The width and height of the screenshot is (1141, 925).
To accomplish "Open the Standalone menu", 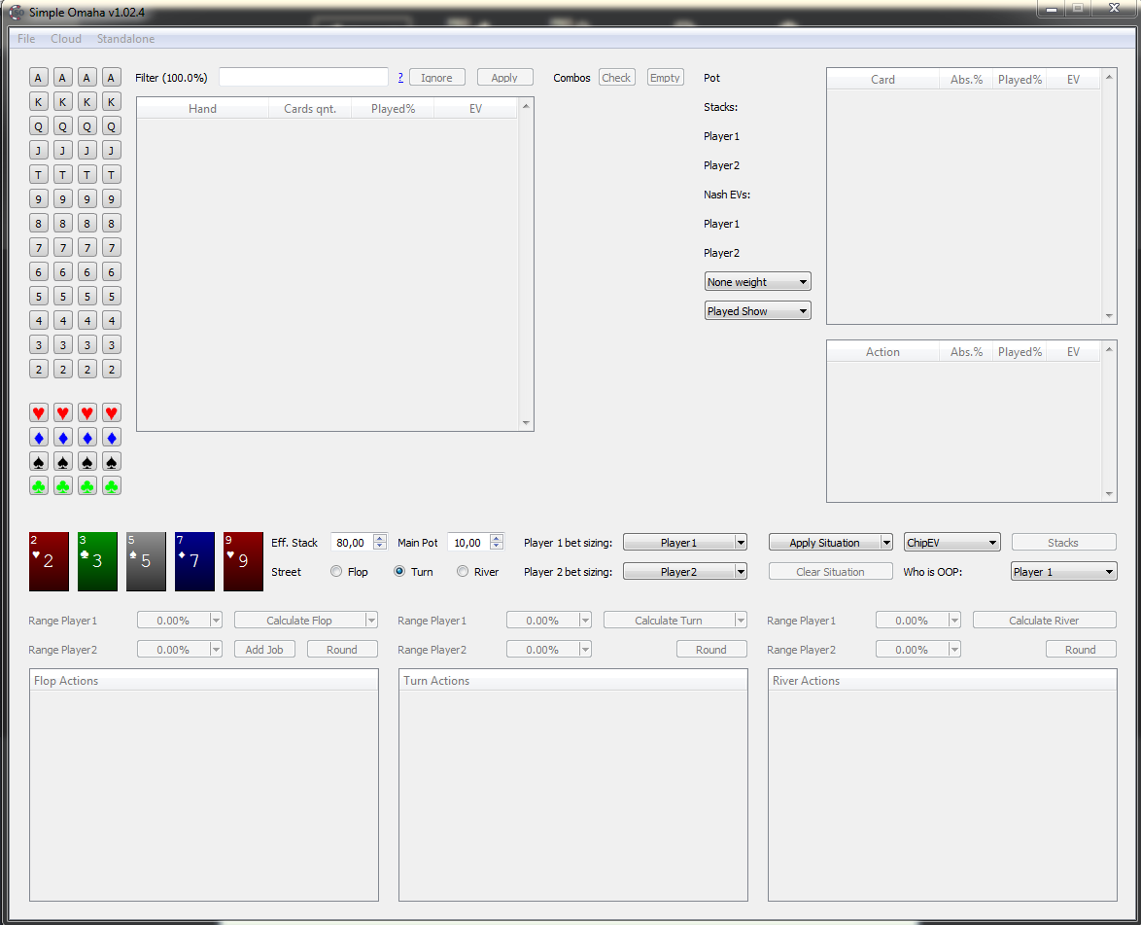I will [126, 39].
